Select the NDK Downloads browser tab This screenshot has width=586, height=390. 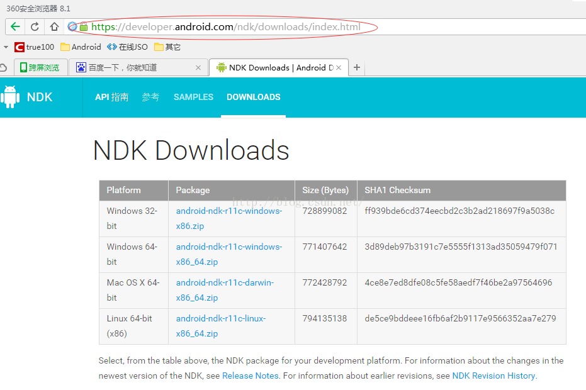(279, 67)
